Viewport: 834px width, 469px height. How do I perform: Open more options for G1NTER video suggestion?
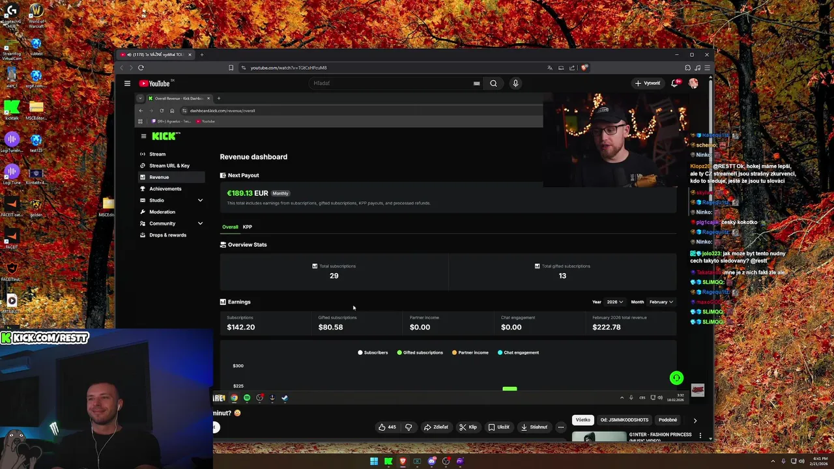click(x=700, y=435)
